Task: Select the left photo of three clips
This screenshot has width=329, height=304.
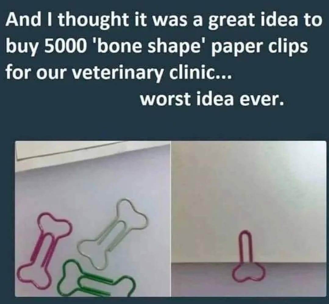Action: click(93, 219)
